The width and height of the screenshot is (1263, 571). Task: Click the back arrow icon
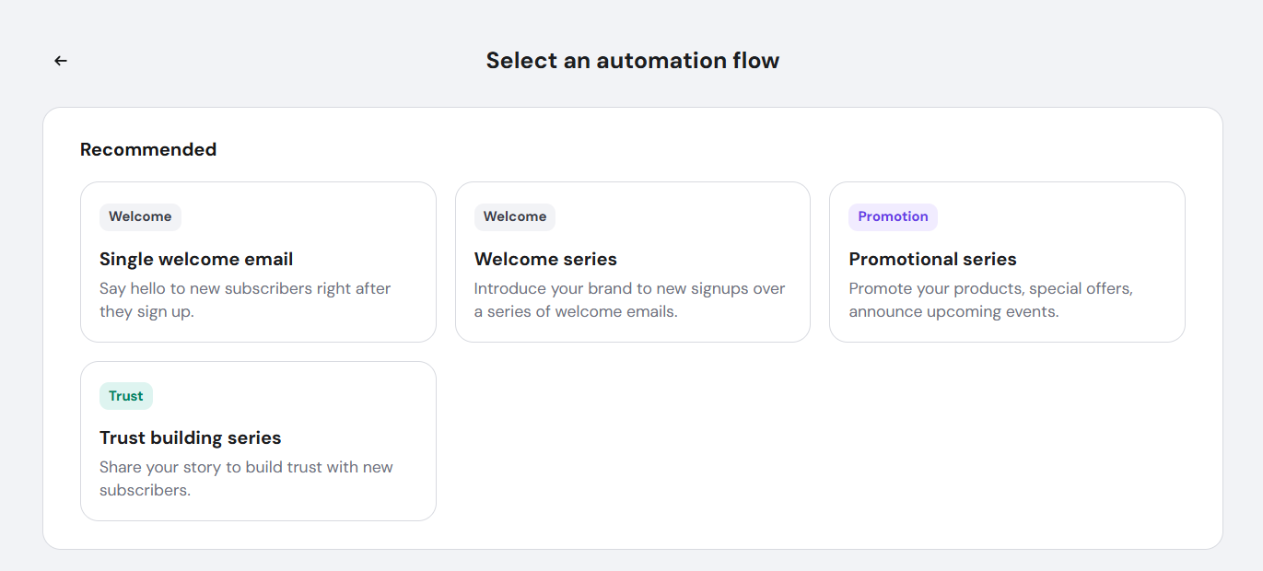[61, 61]
